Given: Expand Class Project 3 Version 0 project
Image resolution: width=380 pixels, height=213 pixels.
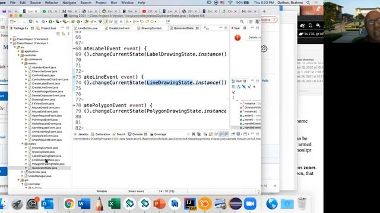Looking at the screenshot, I should pyautogui.click(x=11, y=39).
